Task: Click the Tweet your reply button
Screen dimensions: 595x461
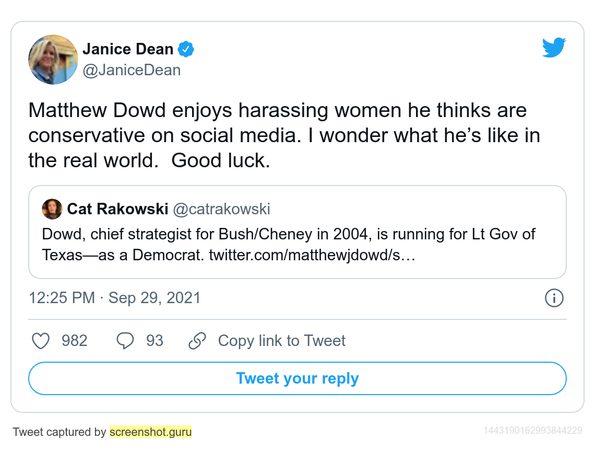Action: coord(297,378)
